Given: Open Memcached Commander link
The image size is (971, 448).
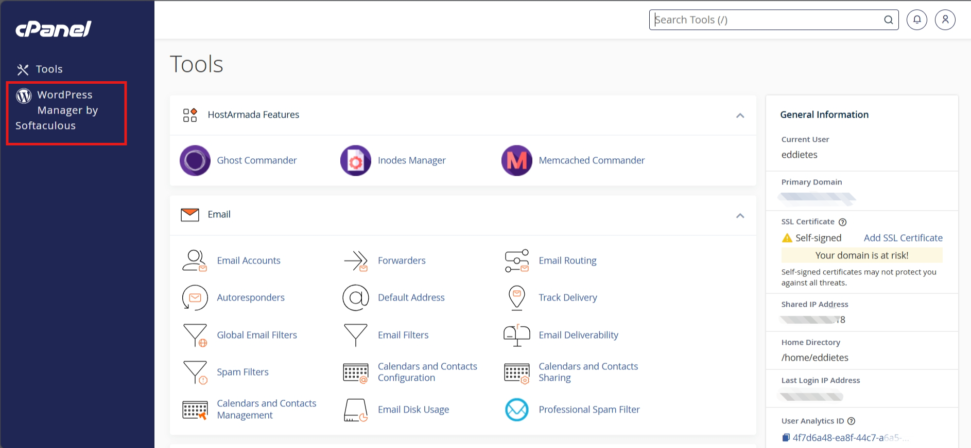Looking at the screenshot, I should 592,160.
